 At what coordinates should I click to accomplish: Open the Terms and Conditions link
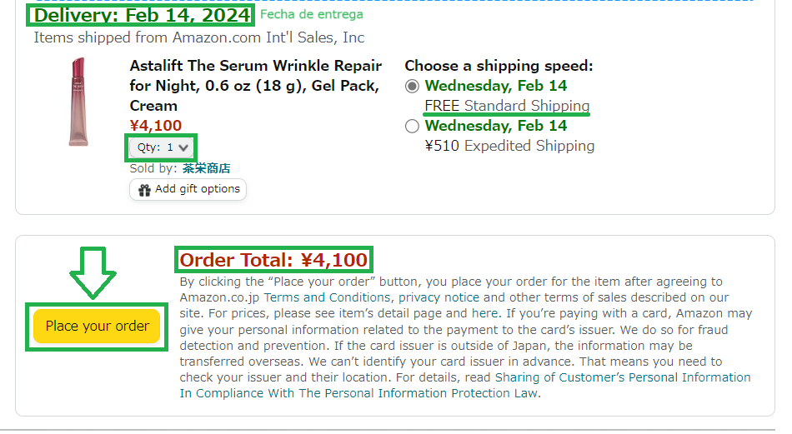click(x=327, y=297)
